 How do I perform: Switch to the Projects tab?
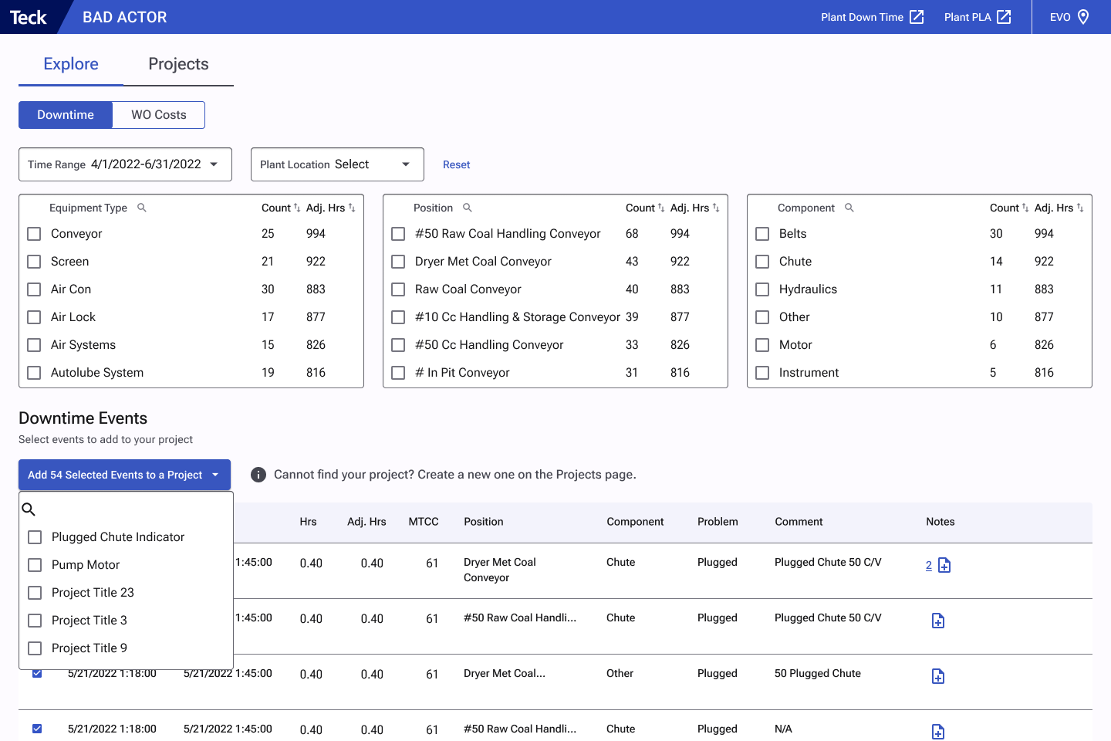(x=178, y=64)
